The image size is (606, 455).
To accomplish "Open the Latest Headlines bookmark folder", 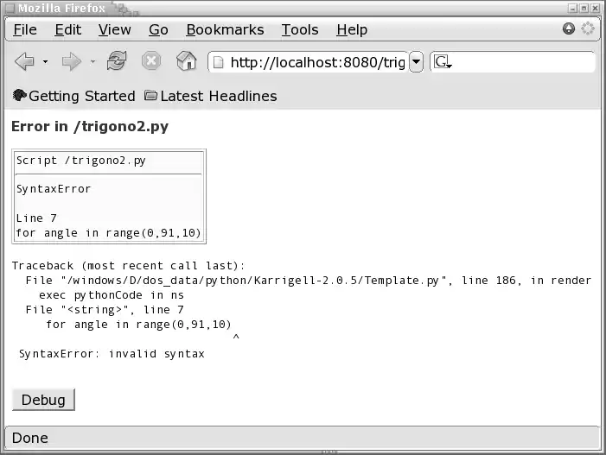I will coord(211,96).
